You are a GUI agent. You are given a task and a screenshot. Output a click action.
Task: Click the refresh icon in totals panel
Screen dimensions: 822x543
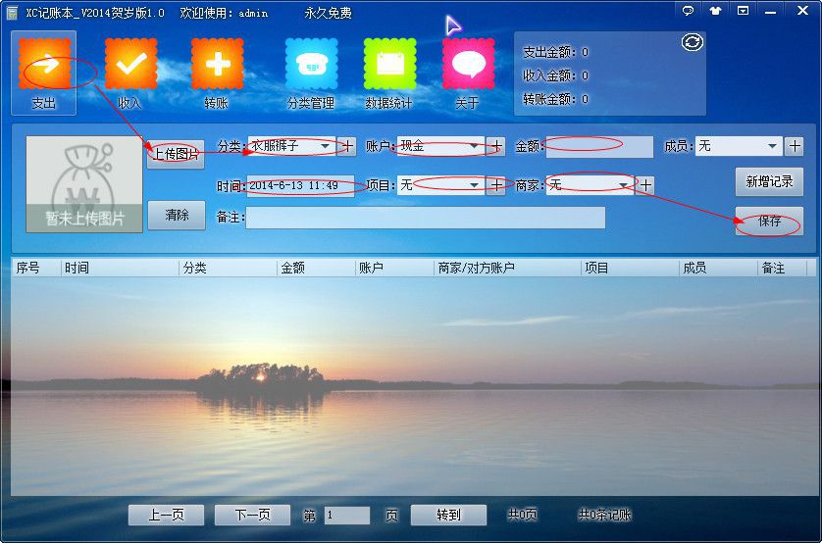point(693,42)
